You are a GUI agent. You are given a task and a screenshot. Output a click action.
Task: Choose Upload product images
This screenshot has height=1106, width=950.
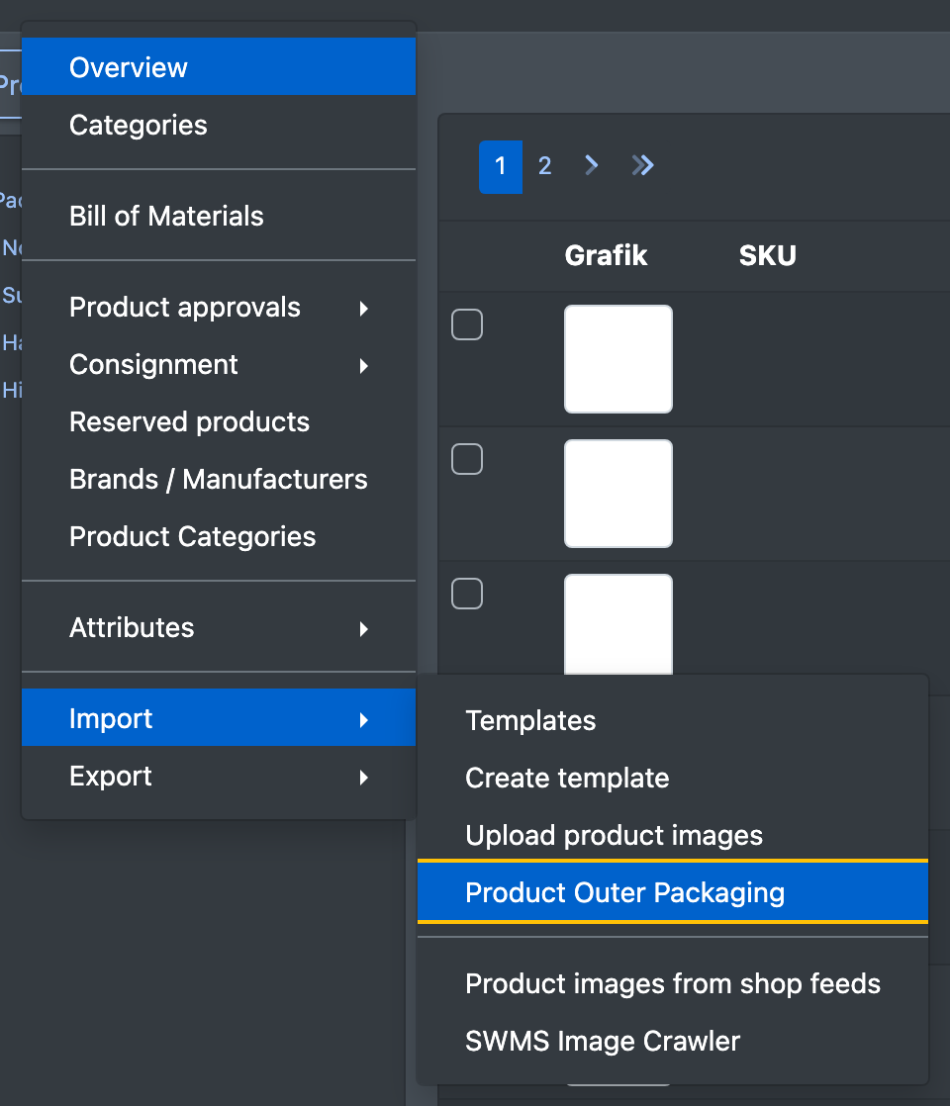[x=673, y=835]
